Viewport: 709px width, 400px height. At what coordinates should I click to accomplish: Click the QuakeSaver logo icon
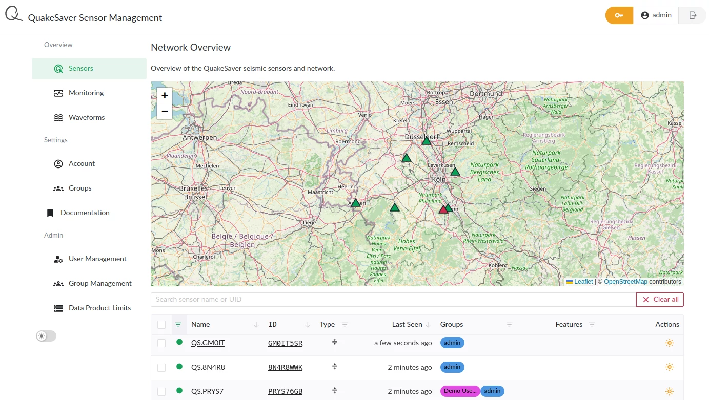pos(14,14)
